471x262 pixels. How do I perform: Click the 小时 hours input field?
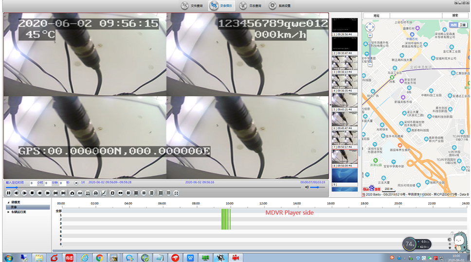pyautogui.click(x=33, y=183)
